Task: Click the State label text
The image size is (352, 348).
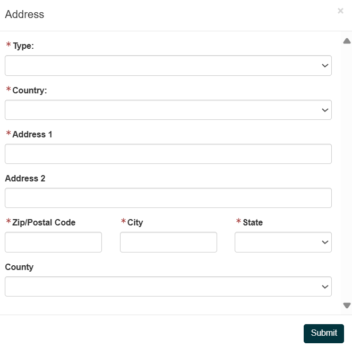Action: (x=252, y=223)
